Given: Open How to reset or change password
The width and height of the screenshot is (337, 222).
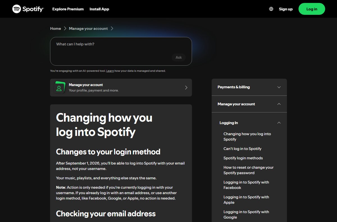Looking at the screenshot, I should click(249, 170).
